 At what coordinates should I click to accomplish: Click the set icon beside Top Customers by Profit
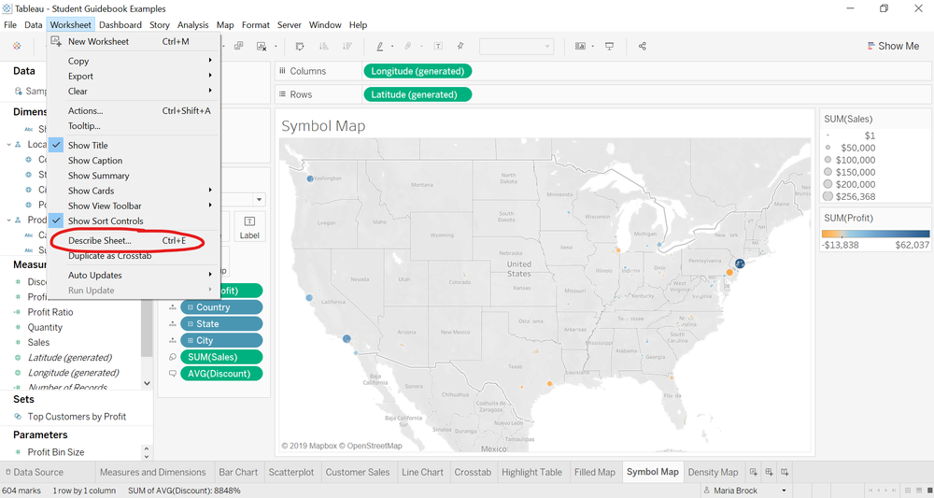[18, 417]
